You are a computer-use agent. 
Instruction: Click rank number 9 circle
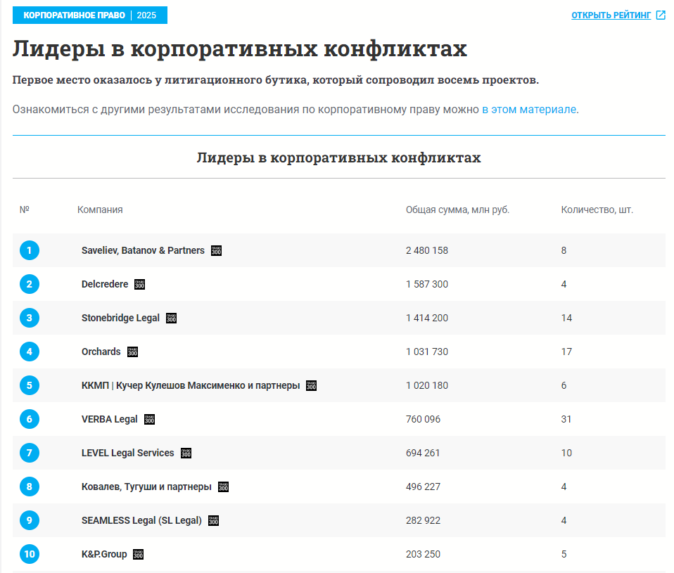(x=30, y=520)
